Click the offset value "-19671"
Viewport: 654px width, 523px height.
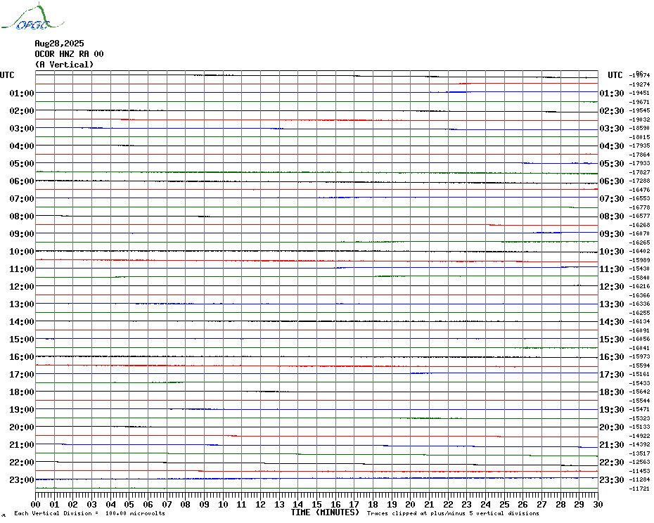pos(639,102)
